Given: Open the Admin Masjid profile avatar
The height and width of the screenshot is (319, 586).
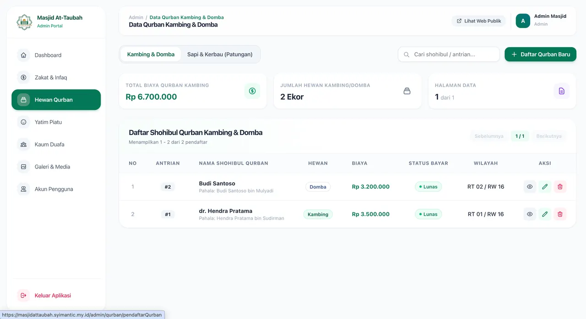Looking at the screenshot, I should coord(523,21).
